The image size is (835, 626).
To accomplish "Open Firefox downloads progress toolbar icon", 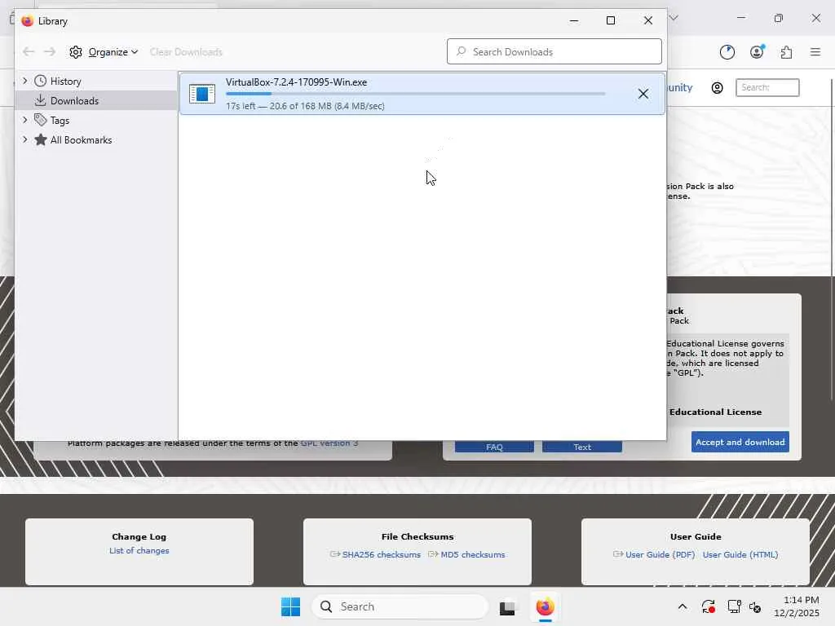I will click(x=727, y=51).
